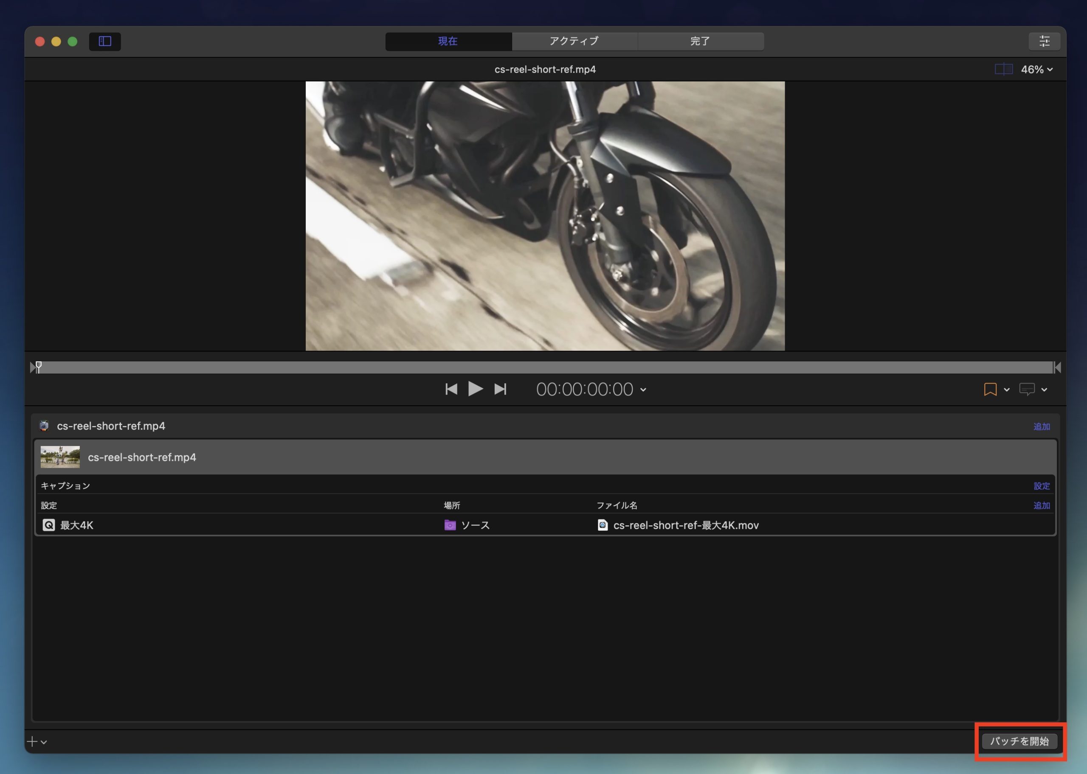
Task: Toggle the settings and locations sidebar icon
Action: 105,42
